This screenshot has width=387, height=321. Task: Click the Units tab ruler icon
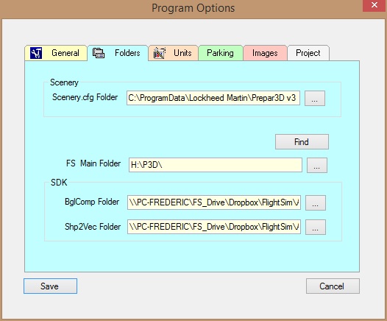pyautogui.click(x=160, y=53)
